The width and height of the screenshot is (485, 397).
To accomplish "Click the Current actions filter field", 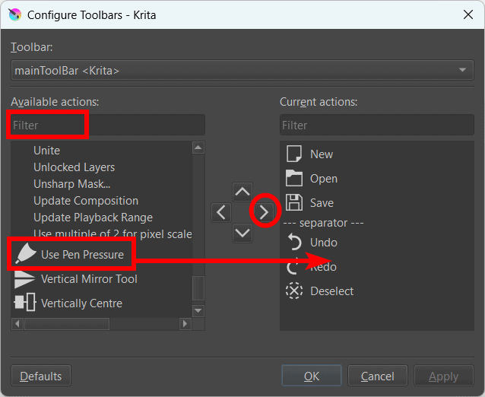I will pyautogui.click(x=377, y=125).
